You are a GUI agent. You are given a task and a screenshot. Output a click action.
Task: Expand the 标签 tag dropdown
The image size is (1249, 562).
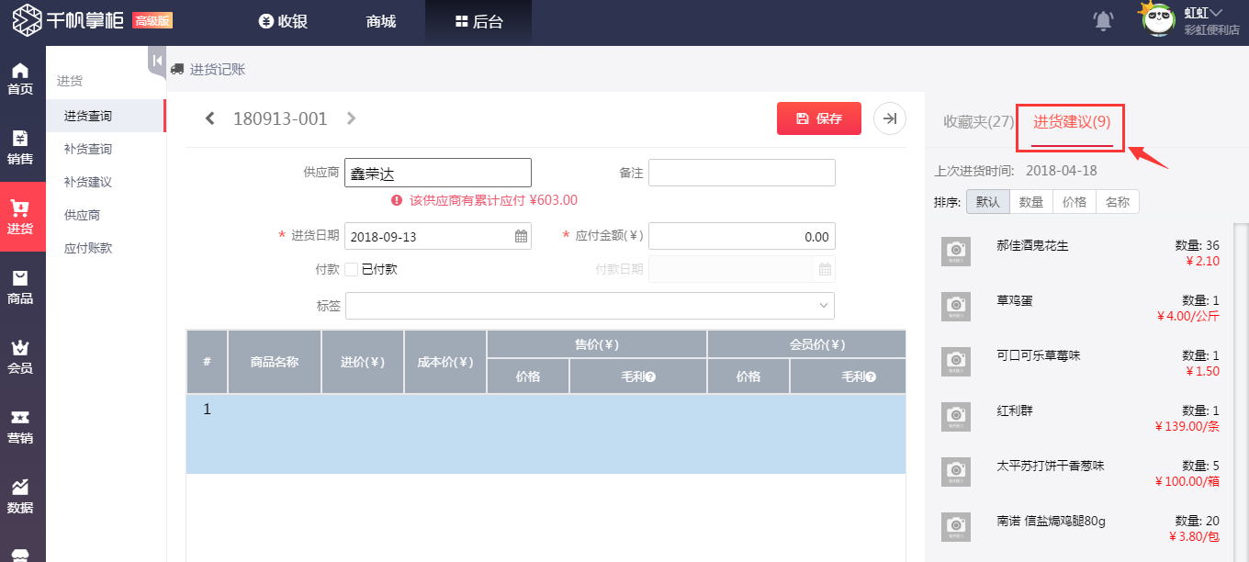tap(825, 305)
